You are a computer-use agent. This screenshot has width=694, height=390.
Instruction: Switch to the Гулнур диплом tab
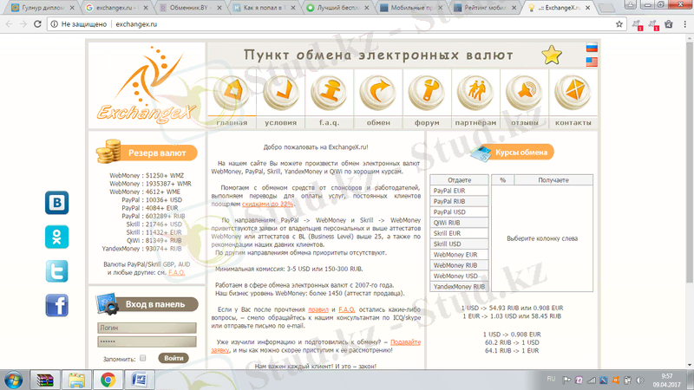point(42,8)
